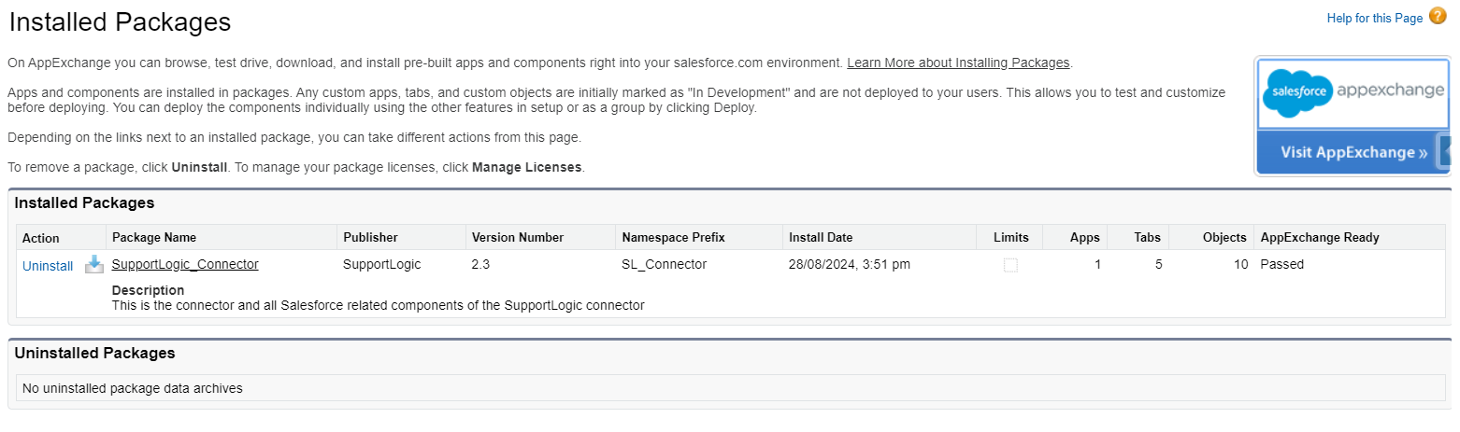Select version number 2.3 cell

(x=480, y=264)
